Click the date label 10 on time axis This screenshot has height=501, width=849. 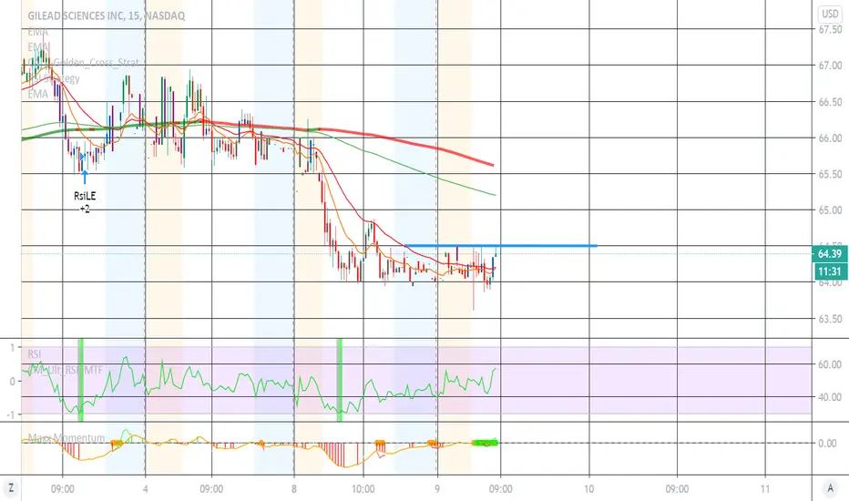click(x=588, y=488)
